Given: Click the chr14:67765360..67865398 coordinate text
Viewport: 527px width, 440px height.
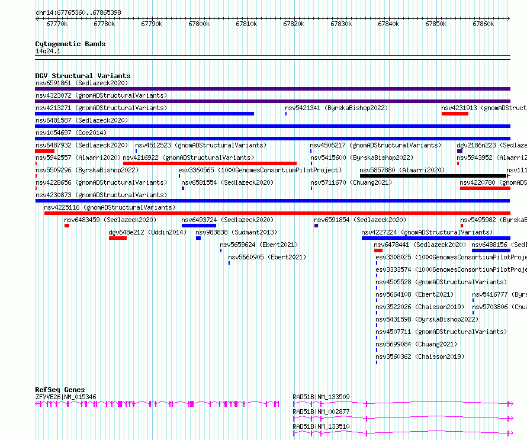Looking at the screenshot, I should click(78, 13).
